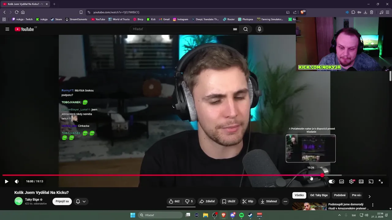Image resolution: width=392 pixels, height=220 pixels.
Task: Open browser extensions puzzle icon
Action: tap(353, 12)
